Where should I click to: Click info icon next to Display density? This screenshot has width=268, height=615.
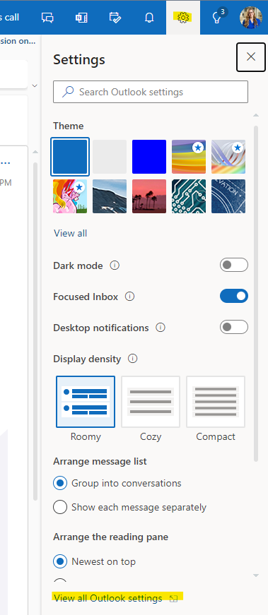133,359
